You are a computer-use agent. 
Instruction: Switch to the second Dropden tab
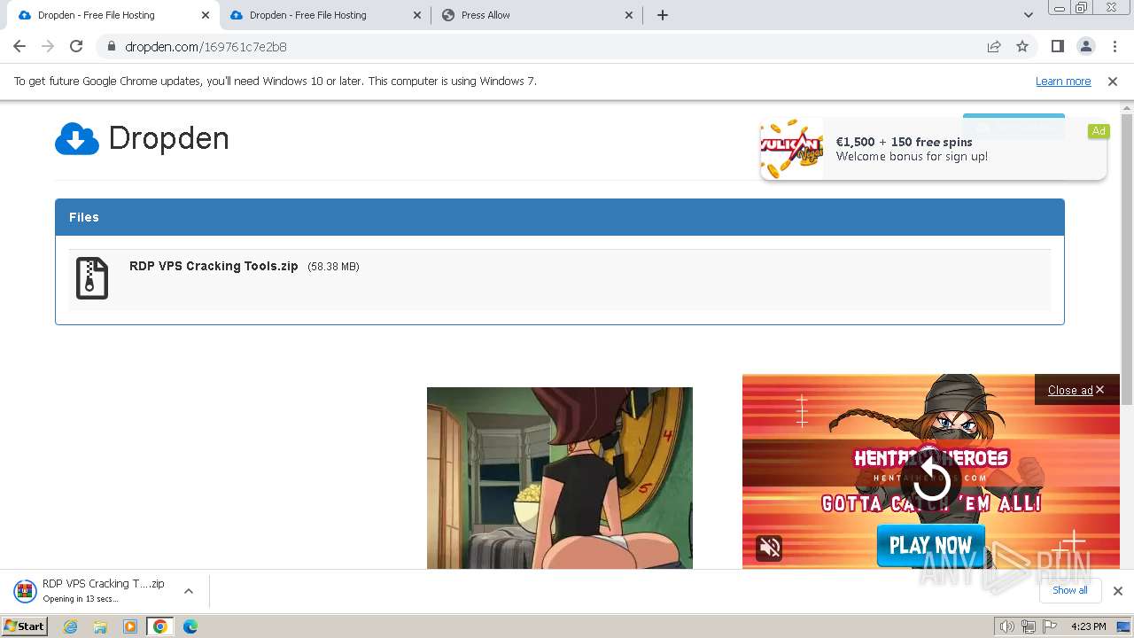click(324, 15)
